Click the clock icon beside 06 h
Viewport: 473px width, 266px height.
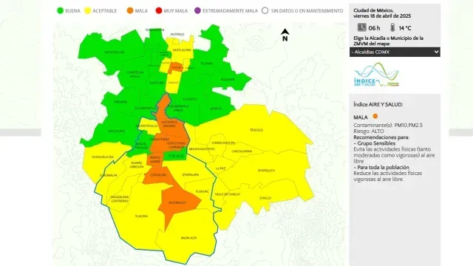361,27
